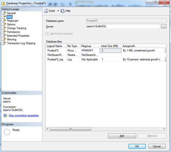Switch to Transaction Log Shipping page
171x152 pixels.
(21, 43)
